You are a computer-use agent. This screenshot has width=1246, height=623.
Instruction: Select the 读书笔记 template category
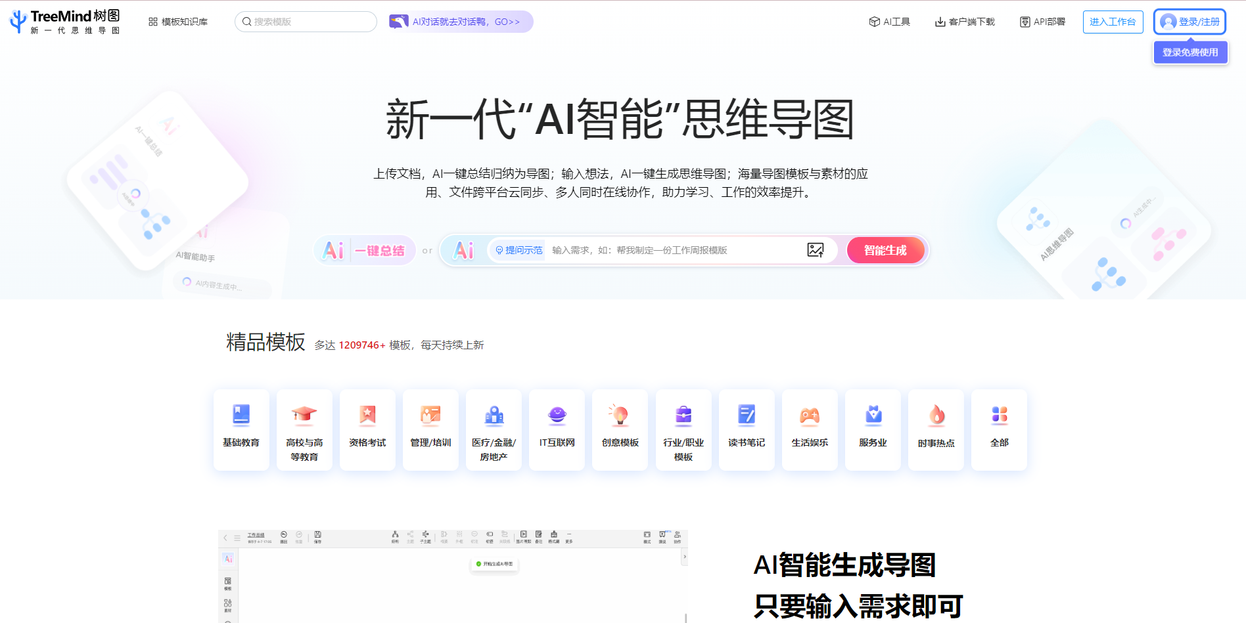click(x=747, y=430)
